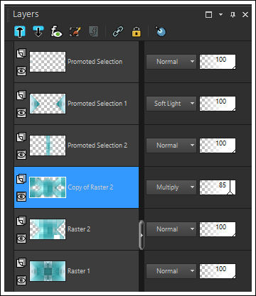Open the Multiply blend mode dropdown
256x296 pixels.
171,187
